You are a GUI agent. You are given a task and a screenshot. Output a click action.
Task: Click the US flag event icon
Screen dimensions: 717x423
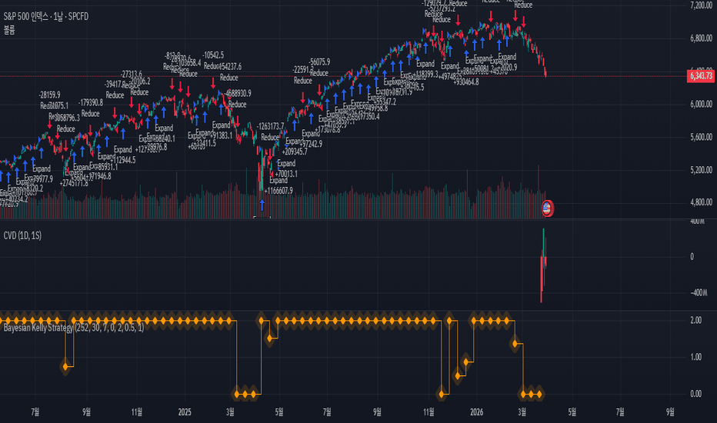tap(547, 207)
